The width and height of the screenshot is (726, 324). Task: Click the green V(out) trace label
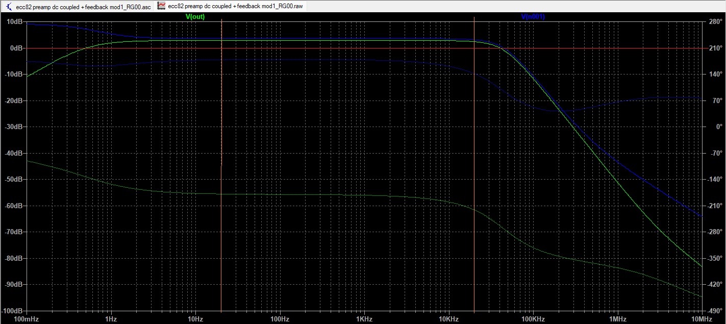tap(195, 17)
